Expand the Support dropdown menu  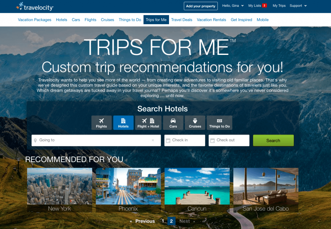298,6
